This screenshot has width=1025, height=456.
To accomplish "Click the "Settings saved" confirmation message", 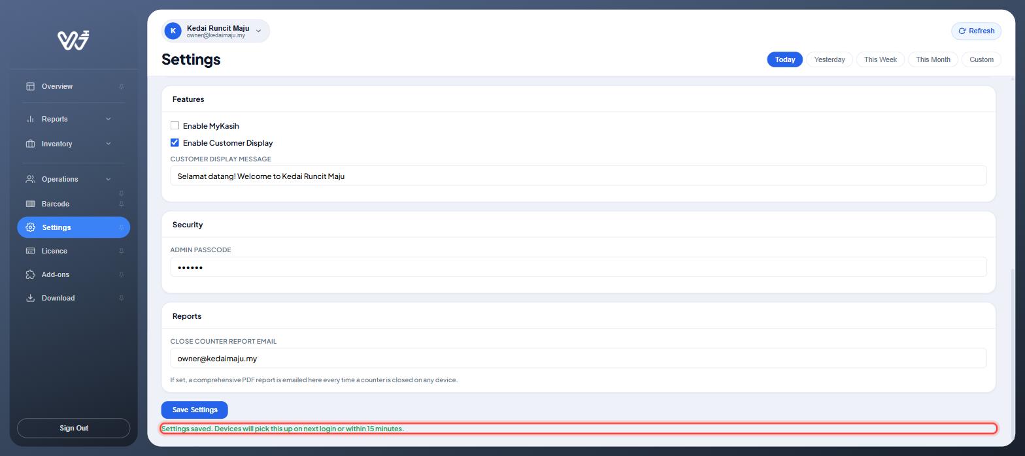I will 282,429.
